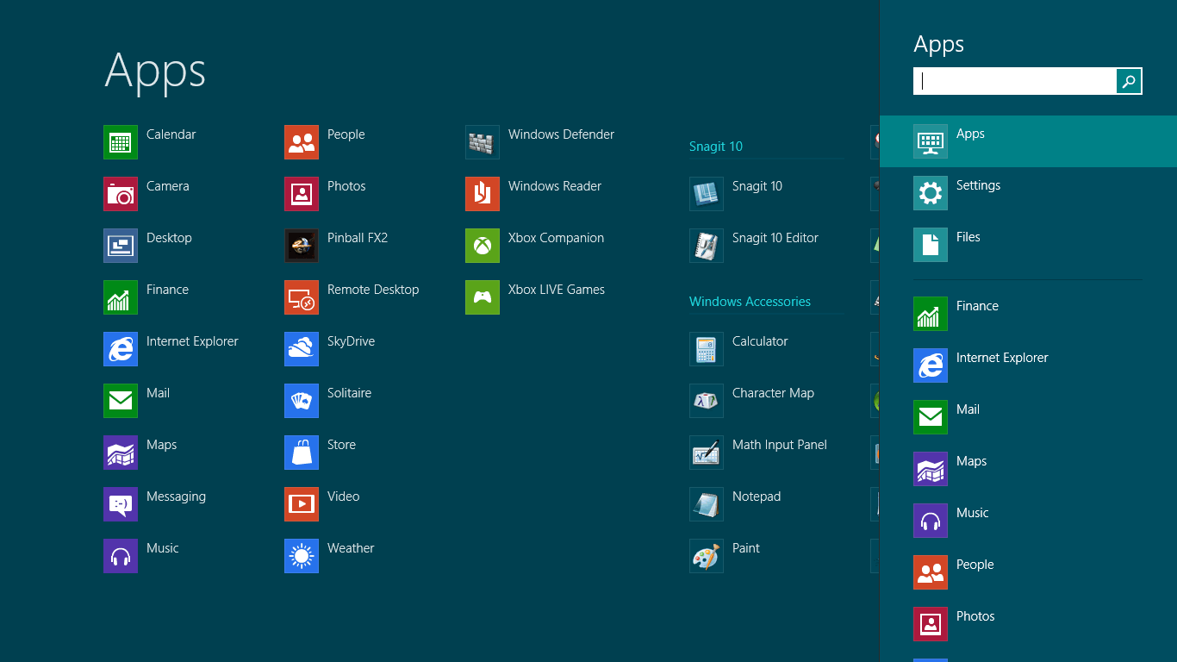Launch the Camera app

point(121,194)
